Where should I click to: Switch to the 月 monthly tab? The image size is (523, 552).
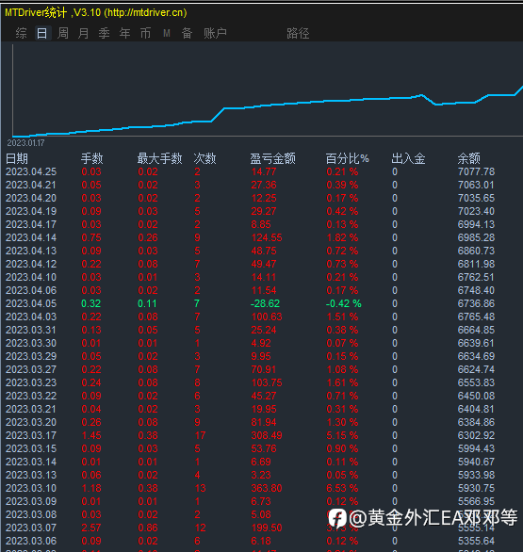[84, 34]
